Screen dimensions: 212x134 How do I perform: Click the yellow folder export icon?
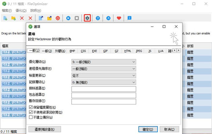pyautogui.click(x=49, y=18)
